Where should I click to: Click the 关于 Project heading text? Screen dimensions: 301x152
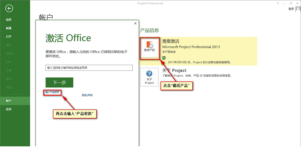pyautogui.click(x=174, y=70)
